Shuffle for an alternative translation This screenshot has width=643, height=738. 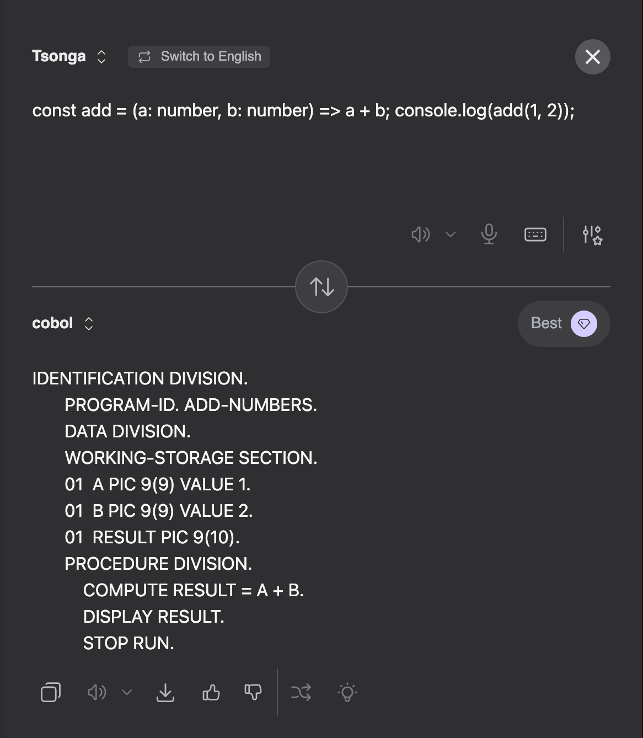point(301,692)
